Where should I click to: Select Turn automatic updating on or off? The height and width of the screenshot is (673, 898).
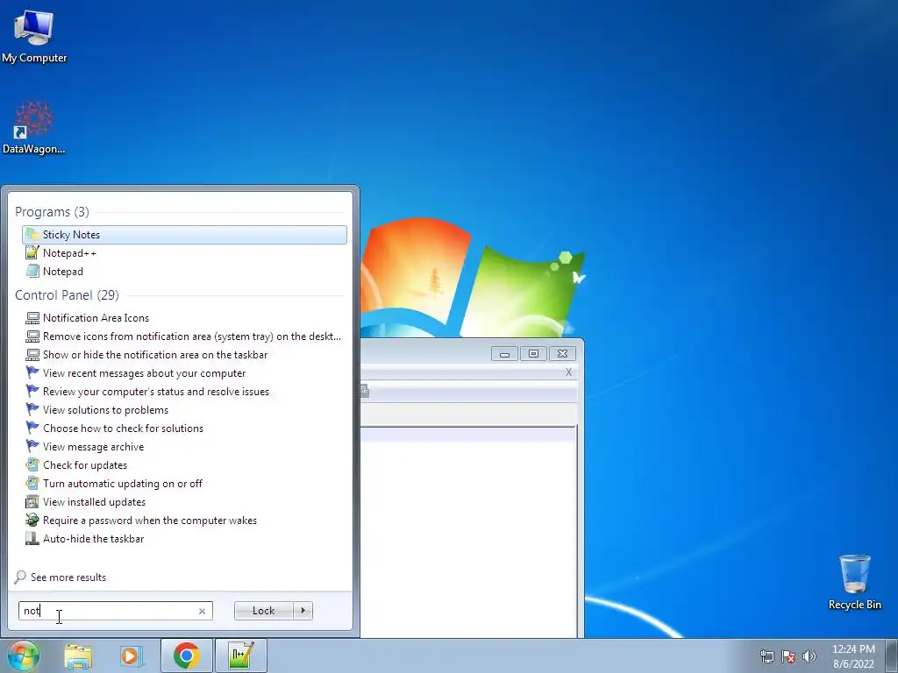pos(184,484)
